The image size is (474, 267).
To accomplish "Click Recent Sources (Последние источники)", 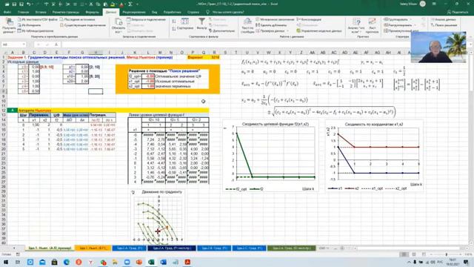I will coord(77,19).
